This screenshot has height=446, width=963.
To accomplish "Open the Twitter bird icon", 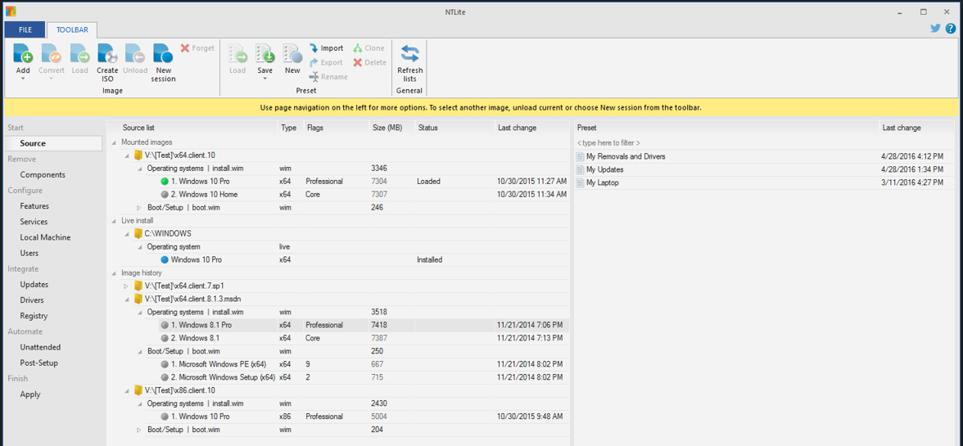I will [x=935, y=28].
